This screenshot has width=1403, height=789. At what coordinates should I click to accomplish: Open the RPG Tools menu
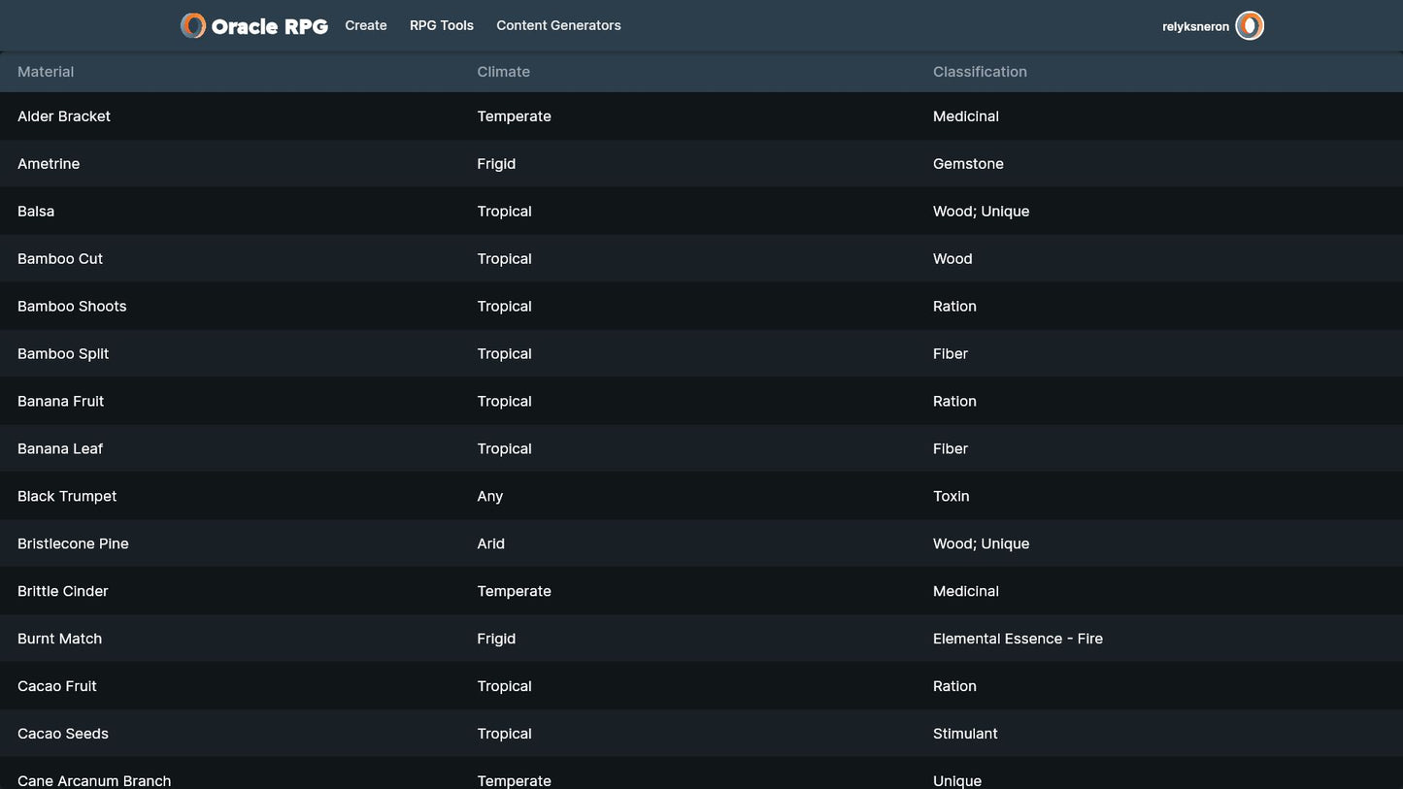442,26
